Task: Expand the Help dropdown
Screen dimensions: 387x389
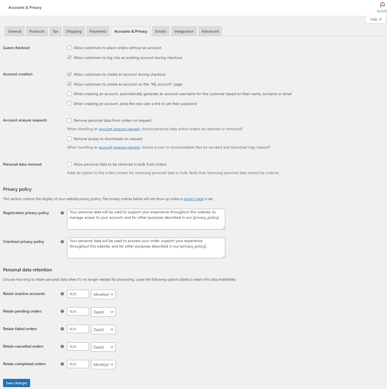Action: (x=376, y=19)
